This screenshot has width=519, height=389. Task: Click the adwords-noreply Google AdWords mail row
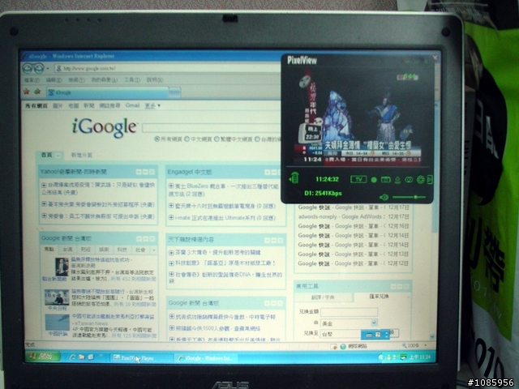click(x=354, y=216)
